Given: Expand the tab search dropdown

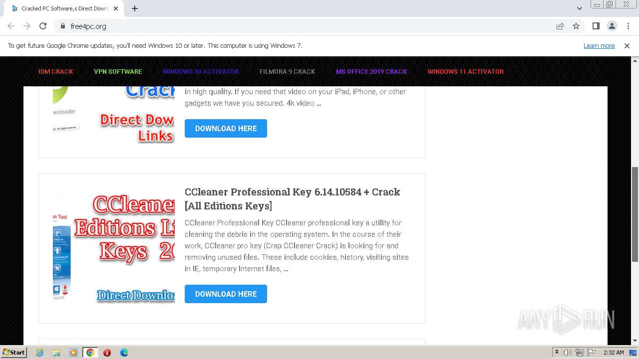Looking at the screenshot, I should click(579, 8).
